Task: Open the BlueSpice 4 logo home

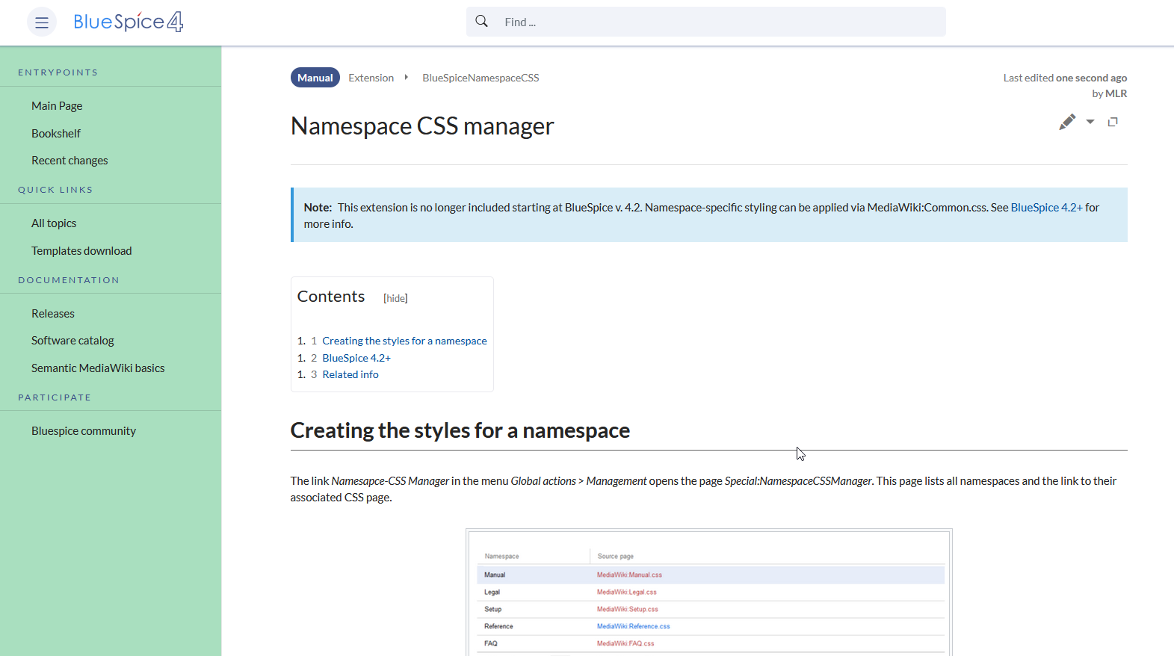Action: coord(129,22)
